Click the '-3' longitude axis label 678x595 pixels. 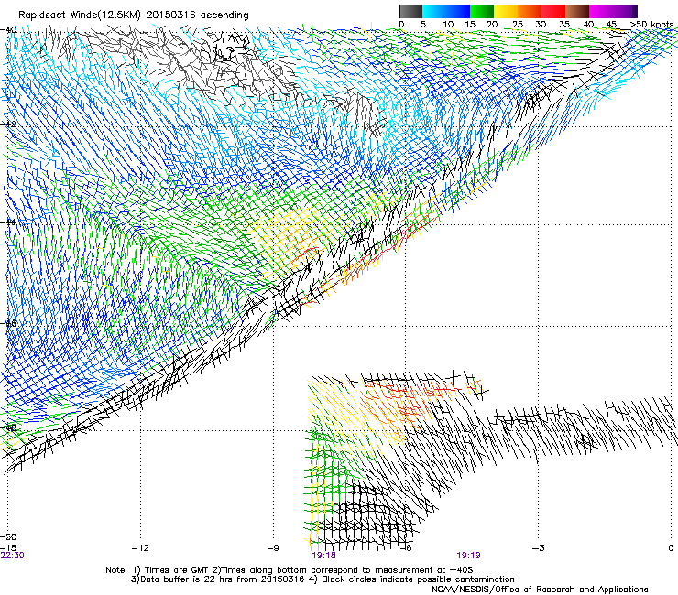click(x=539, y=548)
